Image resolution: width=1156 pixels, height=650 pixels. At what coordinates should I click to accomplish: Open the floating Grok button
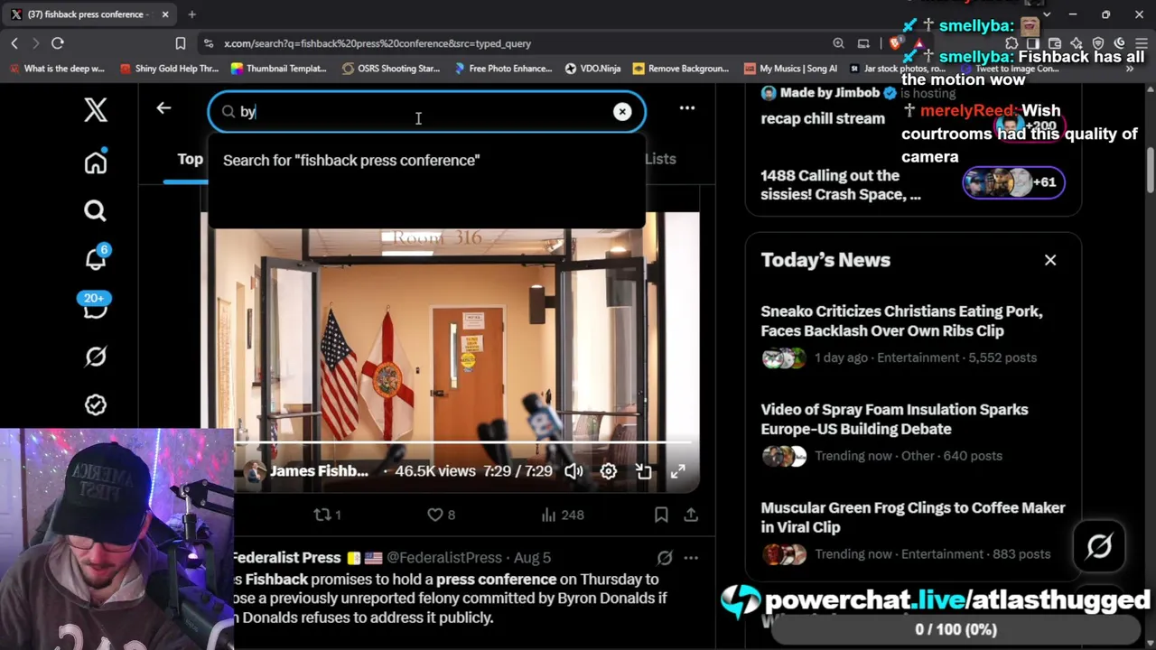pyautogui.click(x=1099, y=546)
